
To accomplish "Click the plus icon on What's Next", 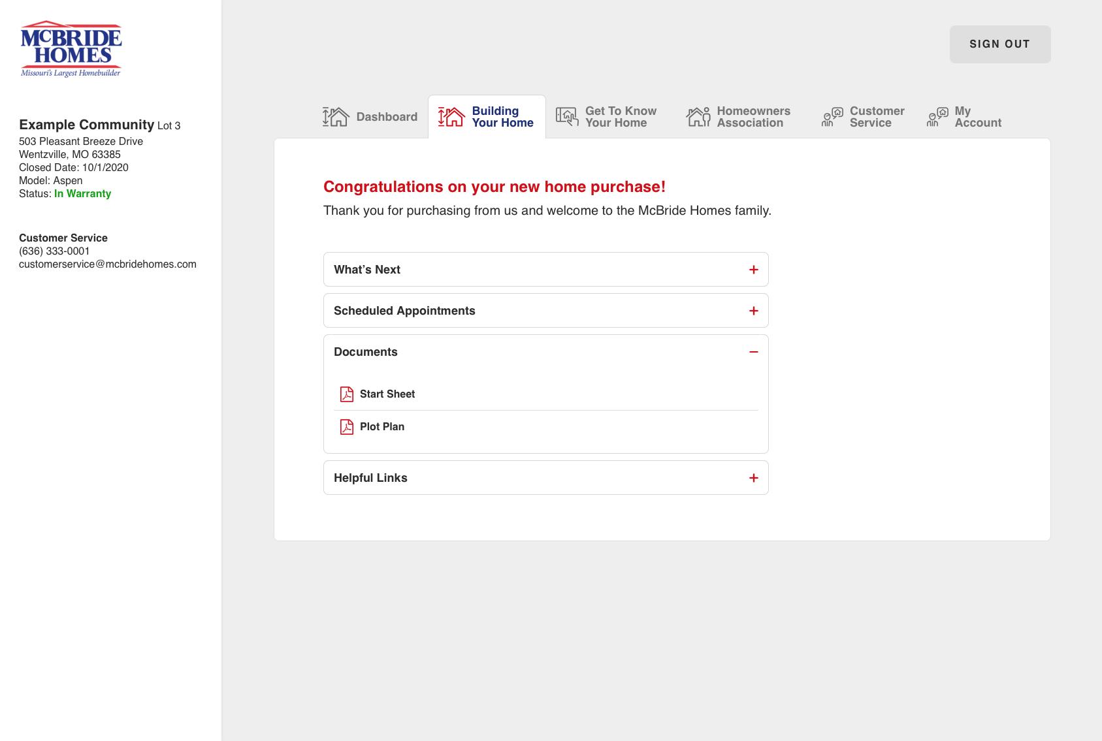I will [754, 270].
